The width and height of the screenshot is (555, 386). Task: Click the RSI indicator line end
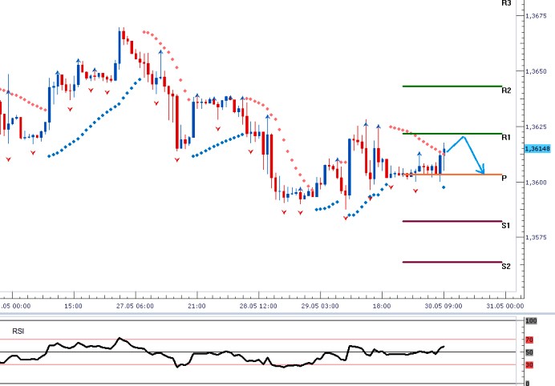444,347
